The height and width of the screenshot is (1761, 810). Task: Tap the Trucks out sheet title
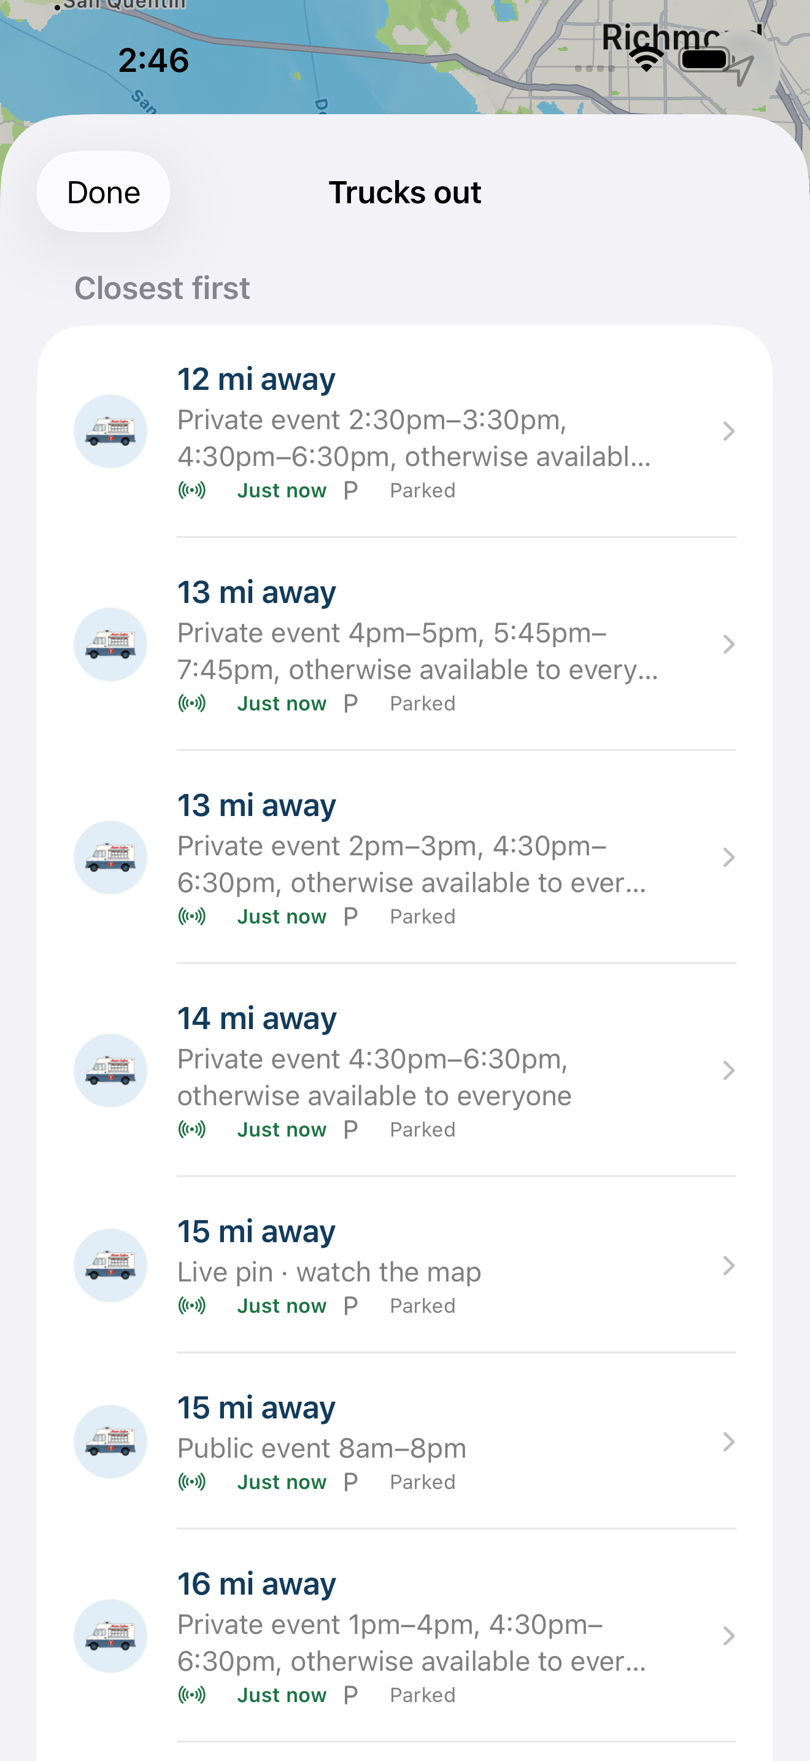(x=405, y=193)
